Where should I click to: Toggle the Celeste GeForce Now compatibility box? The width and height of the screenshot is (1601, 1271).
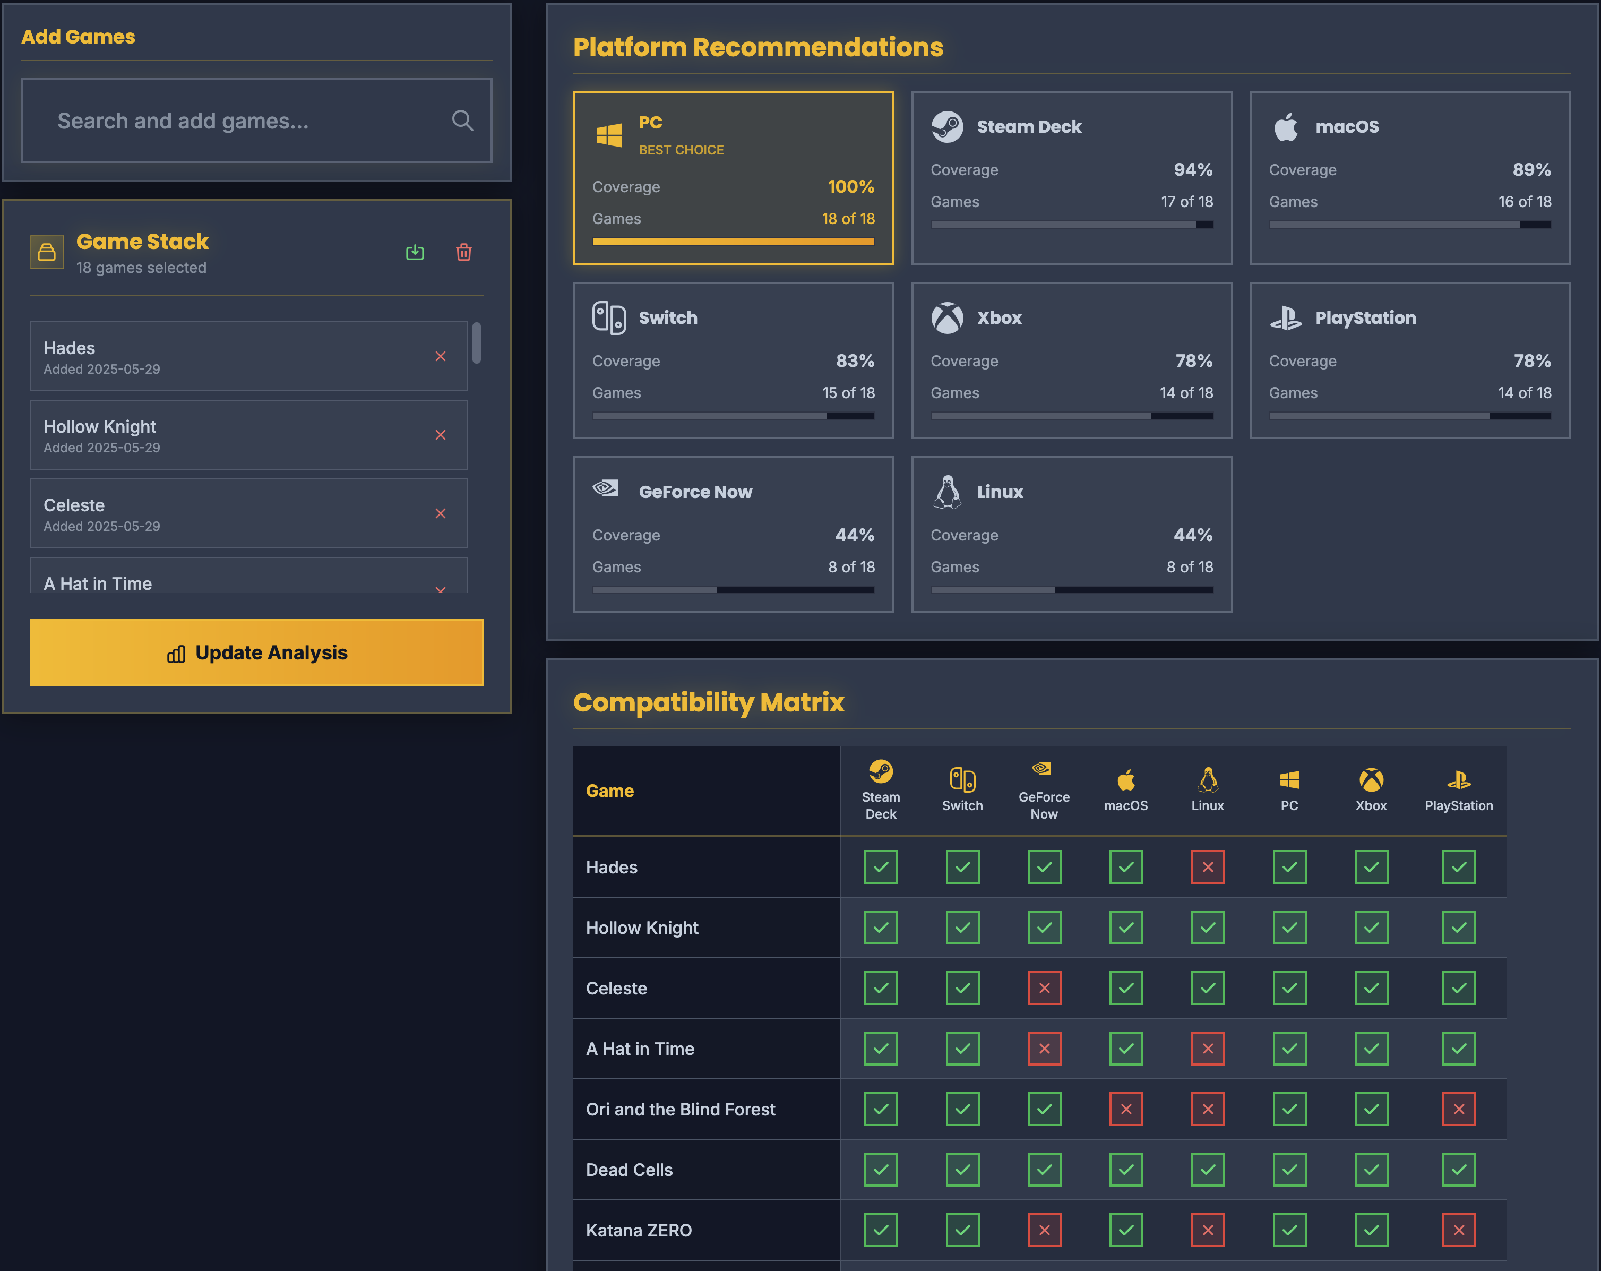point(1044,988)
